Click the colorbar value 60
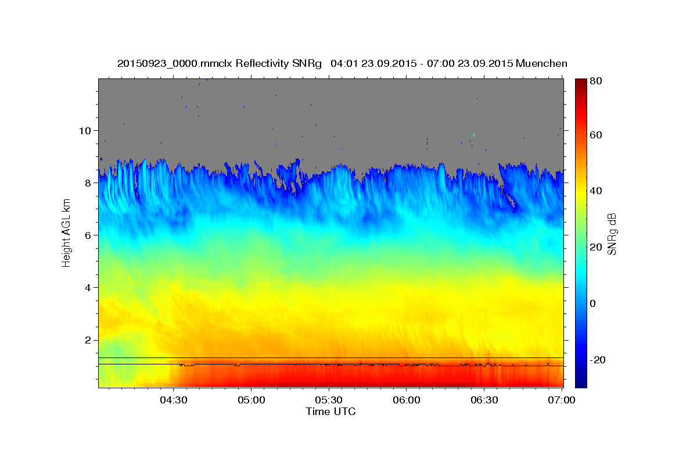This screenshot has width=697, height=465. (x=596, y=135)
